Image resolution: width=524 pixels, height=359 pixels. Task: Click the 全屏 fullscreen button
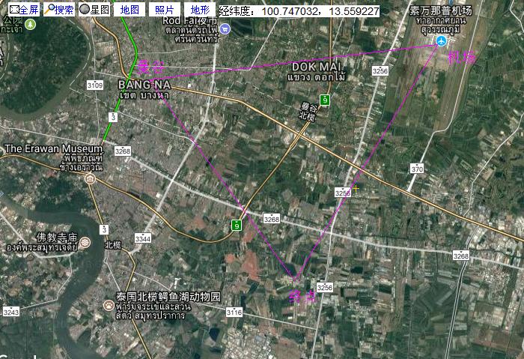(x=24, y=10)
